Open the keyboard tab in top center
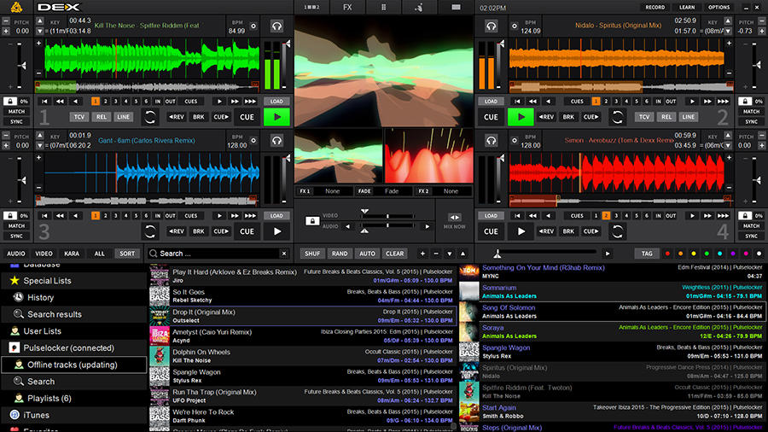 tap(456, 8)
